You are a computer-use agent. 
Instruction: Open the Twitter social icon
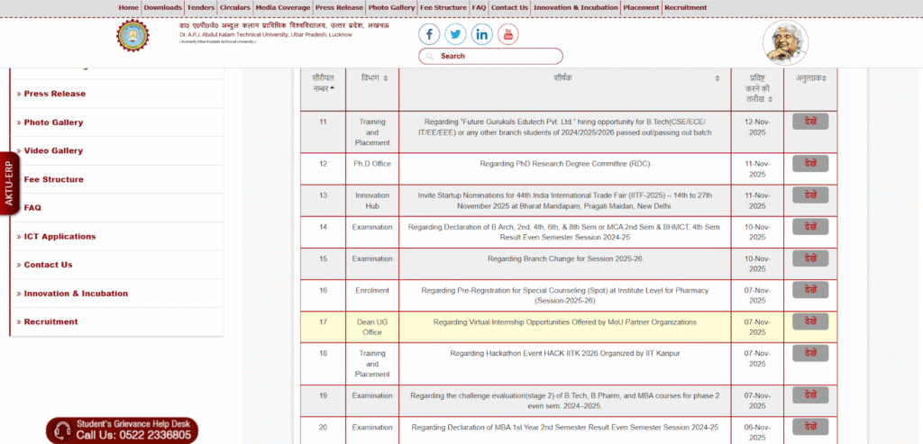pos(455,35)
